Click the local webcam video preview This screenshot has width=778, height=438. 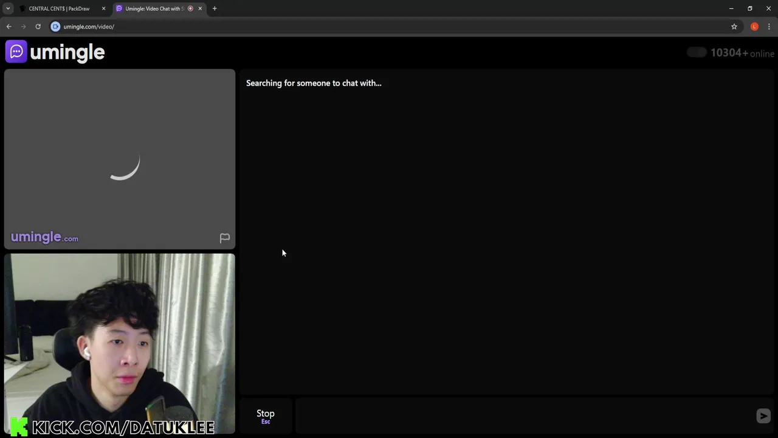[120, 344]
